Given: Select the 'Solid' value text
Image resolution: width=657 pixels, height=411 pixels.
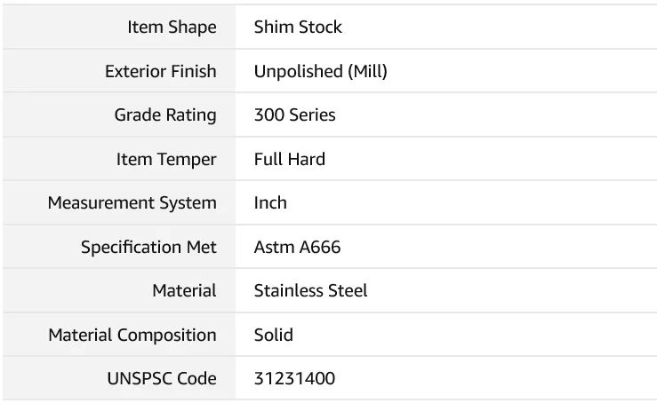Looking at the screenshot, I should 273,336.
